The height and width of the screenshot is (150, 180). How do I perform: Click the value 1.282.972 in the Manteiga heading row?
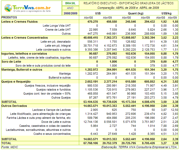coord(91,70)
